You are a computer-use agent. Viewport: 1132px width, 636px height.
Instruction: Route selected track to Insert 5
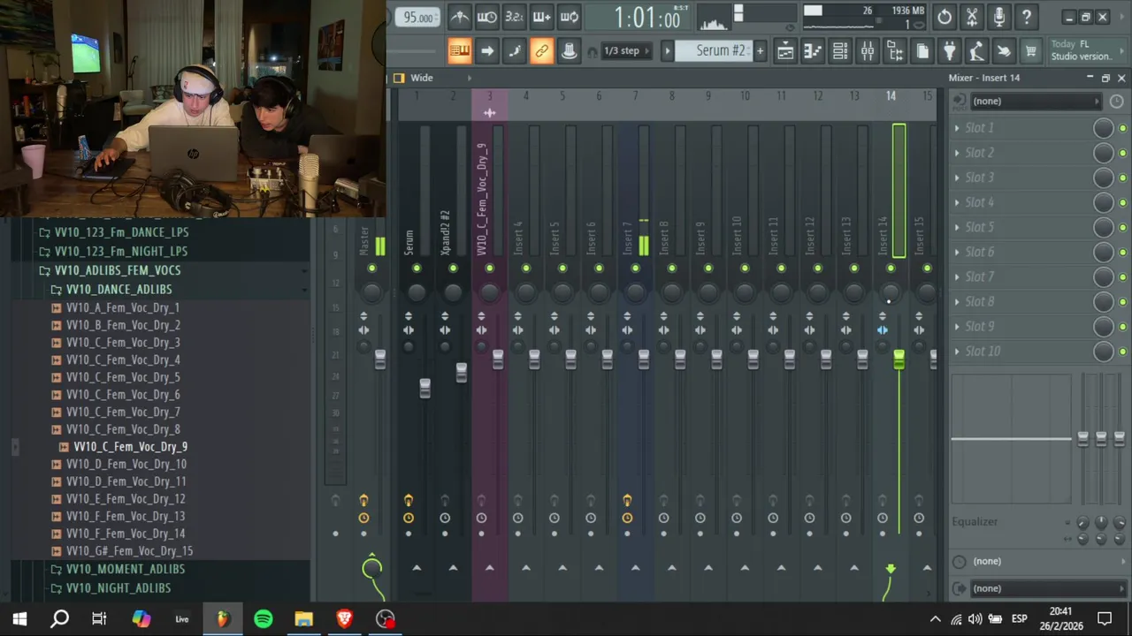click(562, 568)
